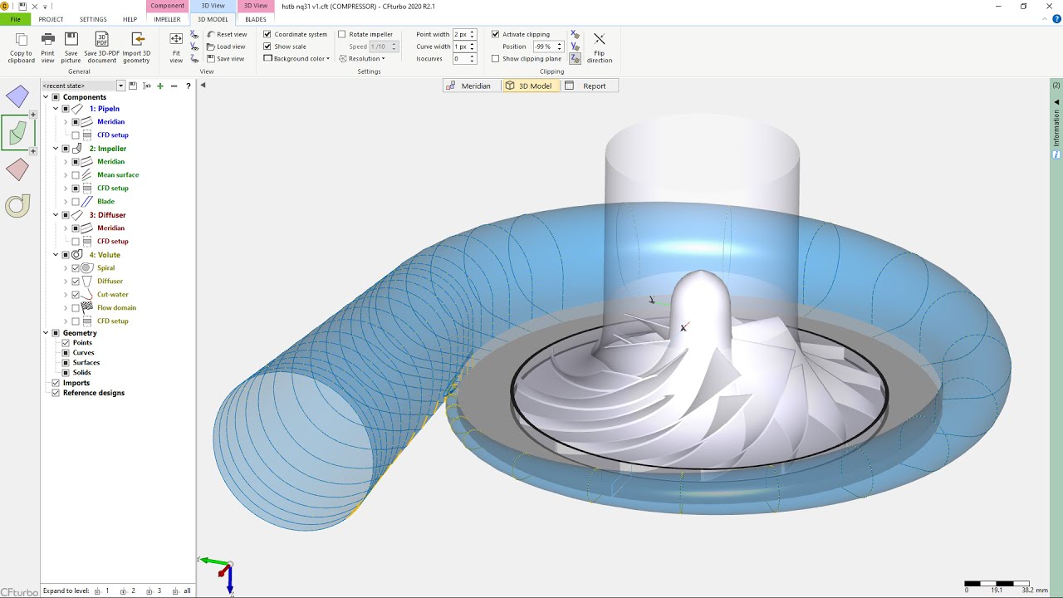Click the Reset view button
This screenshot has width=1063, height=598.
(227, 34)
